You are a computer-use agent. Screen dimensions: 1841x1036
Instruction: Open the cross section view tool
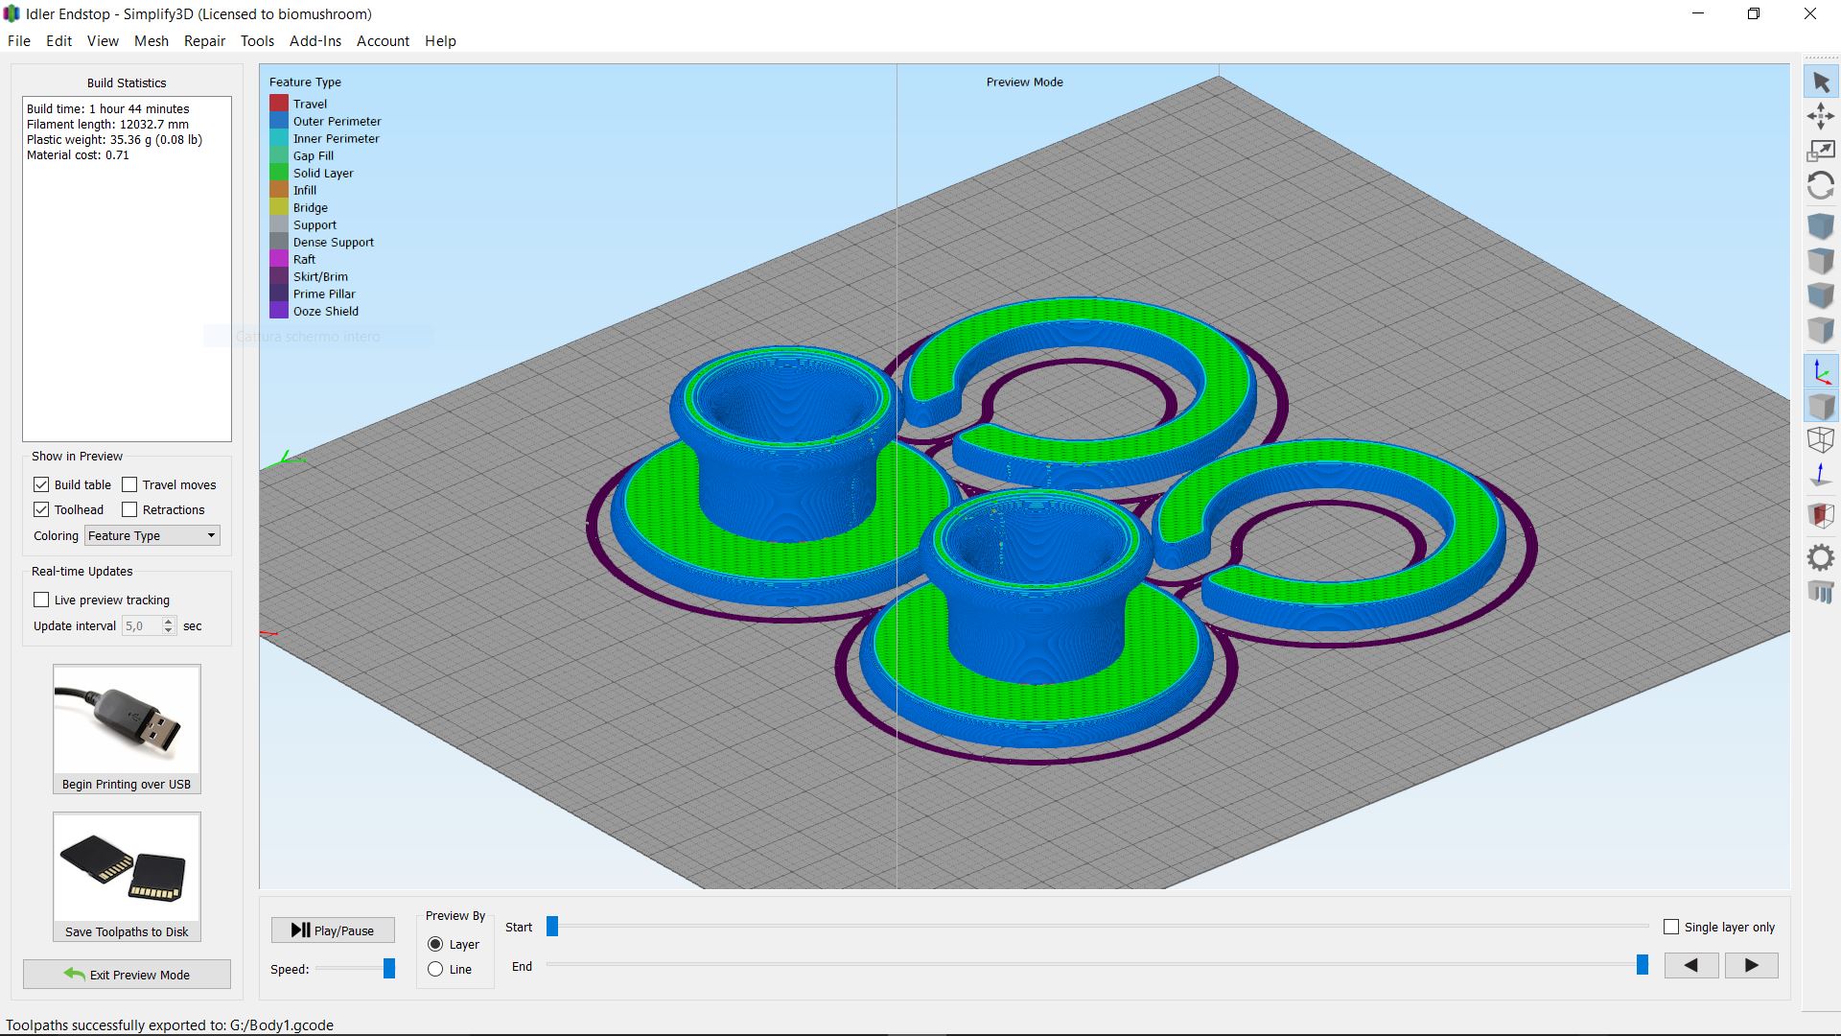[1820, 516]
